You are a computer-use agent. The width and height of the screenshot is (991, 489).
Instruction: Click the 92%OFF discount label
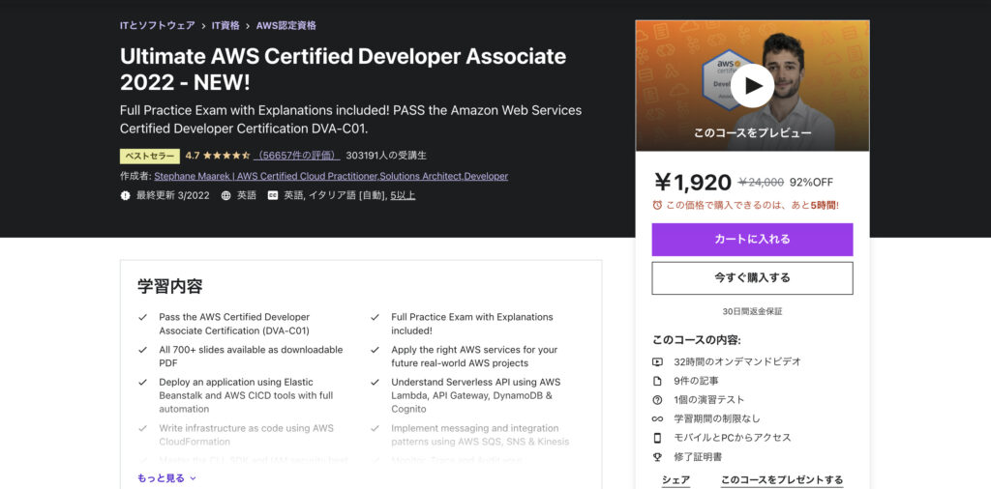[x=812, y=183]
